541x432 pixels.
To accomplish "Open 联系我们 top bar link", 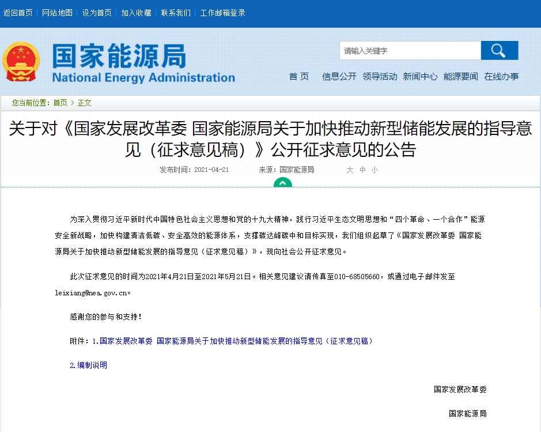I will [176, 13].
